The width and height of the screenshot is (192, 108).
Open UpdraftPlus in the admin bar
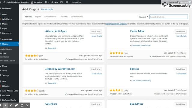click(76, 2)
